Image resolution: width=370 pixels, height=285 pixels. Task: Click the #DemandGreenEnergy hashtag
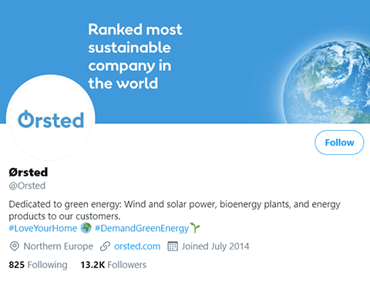pyautogui.click(x=142, y=228)
